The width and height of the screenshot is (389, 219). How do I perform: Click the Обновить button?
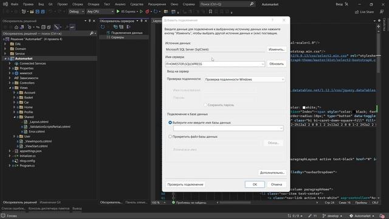tap(277, 64)
